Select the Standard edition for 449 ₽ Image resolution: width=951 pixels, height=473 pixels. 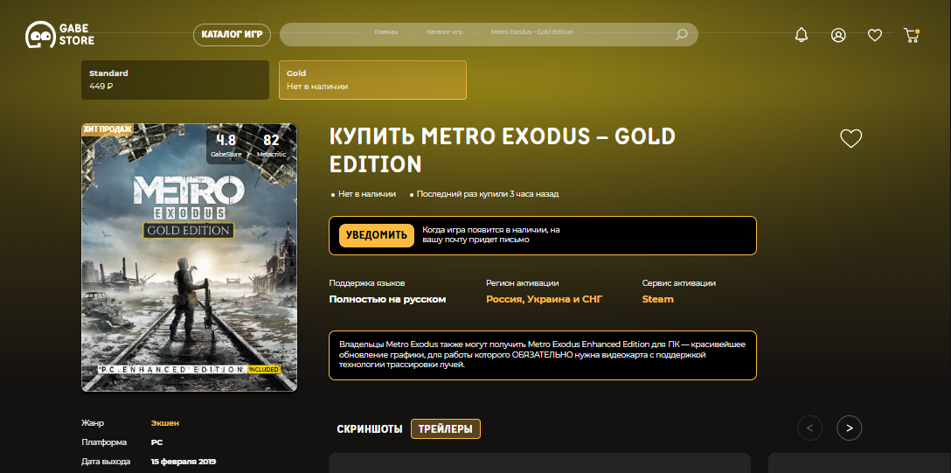175,80
